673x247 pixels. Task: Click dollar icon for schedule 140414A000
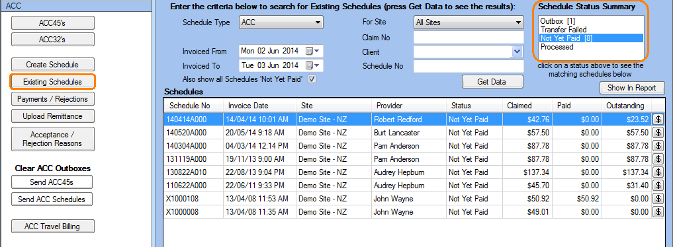point(658,120)
